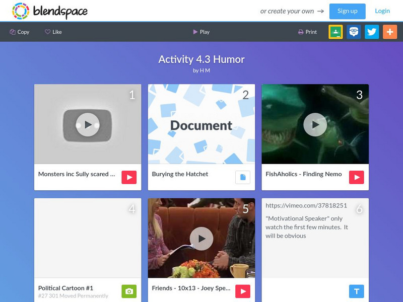This screenshot has width=403, height=302.
Task: Play the Monsters inc Sully video thumbnail
Action: pyautogui.click(x=88, y=124)
